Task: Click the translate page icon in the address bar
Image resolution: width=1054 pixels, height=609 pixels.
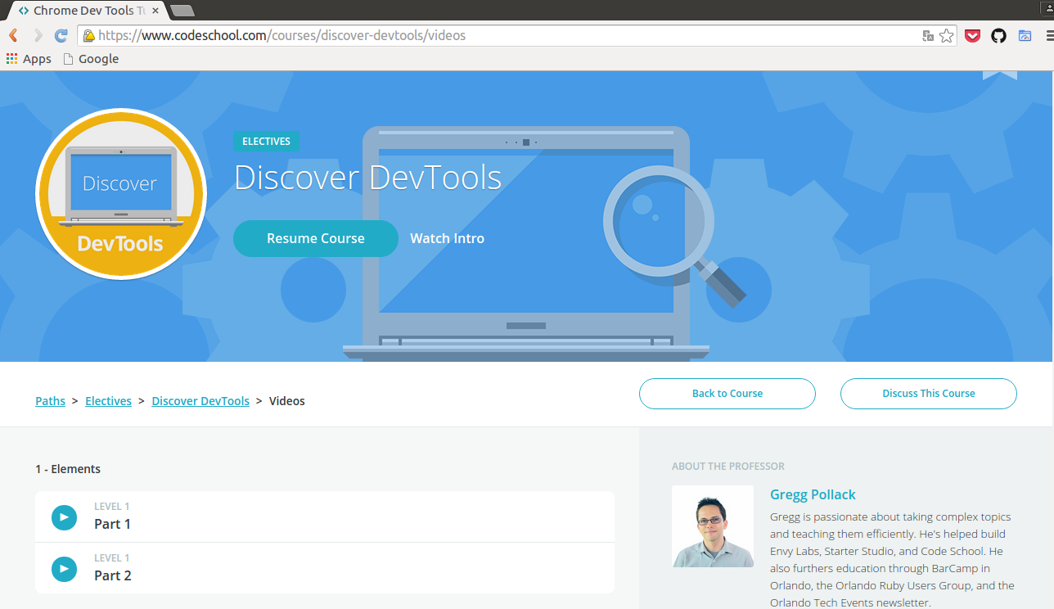Action: [928, 36]
